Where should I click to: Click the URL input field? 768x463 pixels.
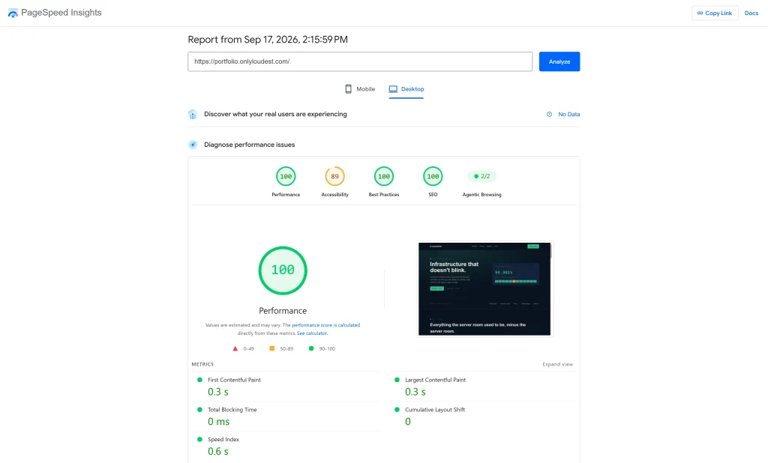(360, 61)
